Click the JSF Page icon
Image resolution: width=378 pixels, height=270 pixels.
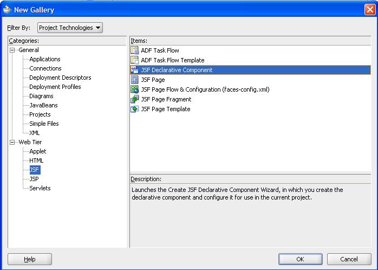135,80
